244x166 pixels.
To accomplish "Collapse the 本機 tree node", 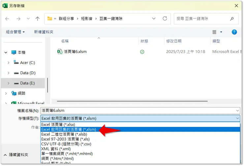I will 6,53.
